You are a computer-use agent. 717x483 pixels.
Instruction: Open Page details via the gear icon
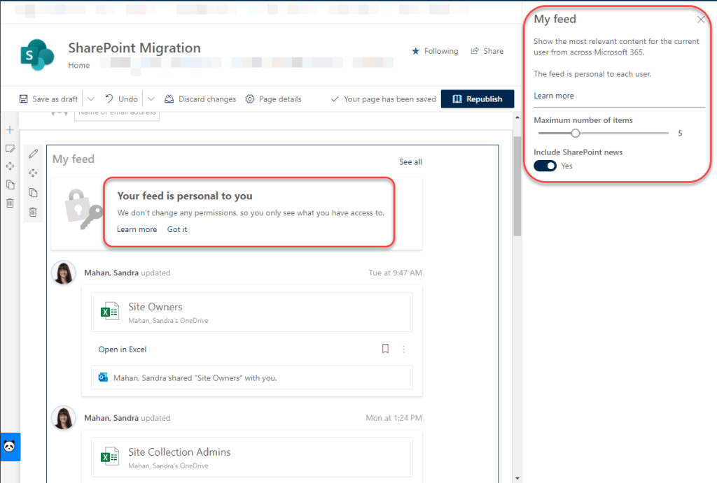coord(250,99)
